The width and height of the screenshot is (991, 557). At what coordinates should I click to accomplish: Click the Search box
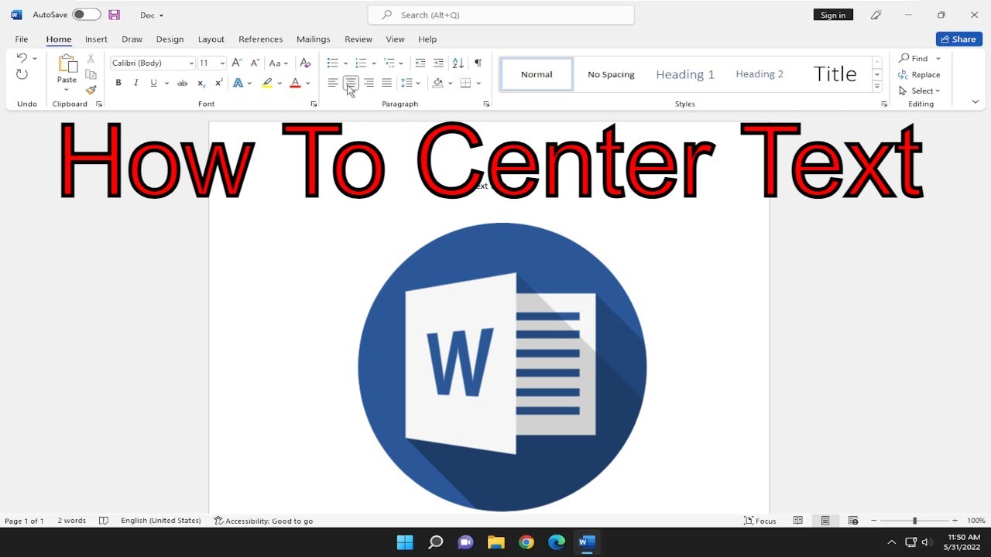pos(501,15)
